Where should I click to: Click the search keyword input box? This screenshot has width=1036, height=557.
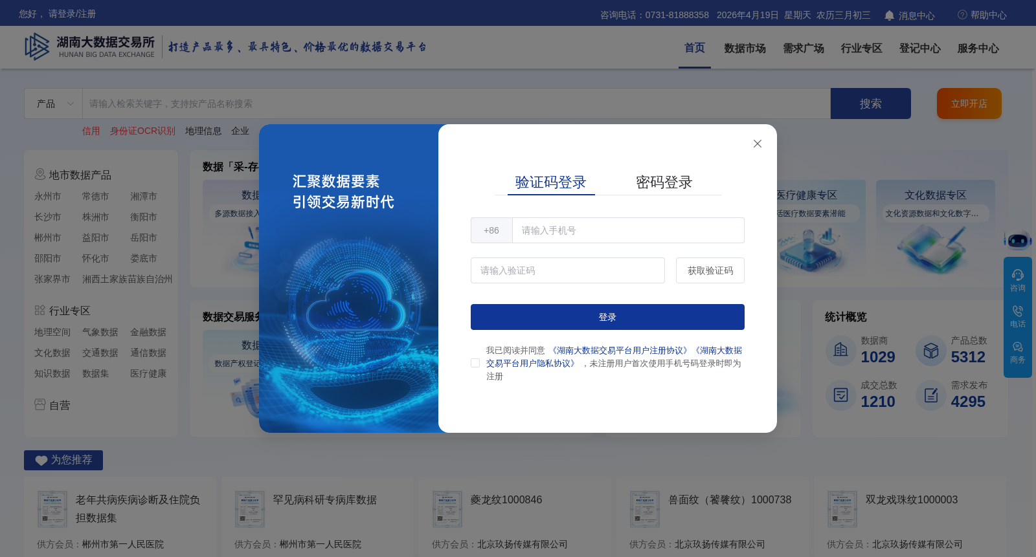coord(456,104)
